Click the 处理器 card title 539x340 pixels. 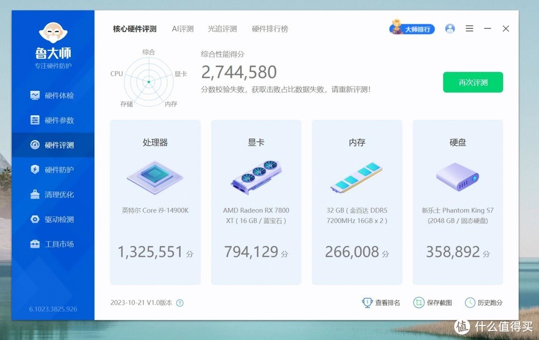coord(155,142)
